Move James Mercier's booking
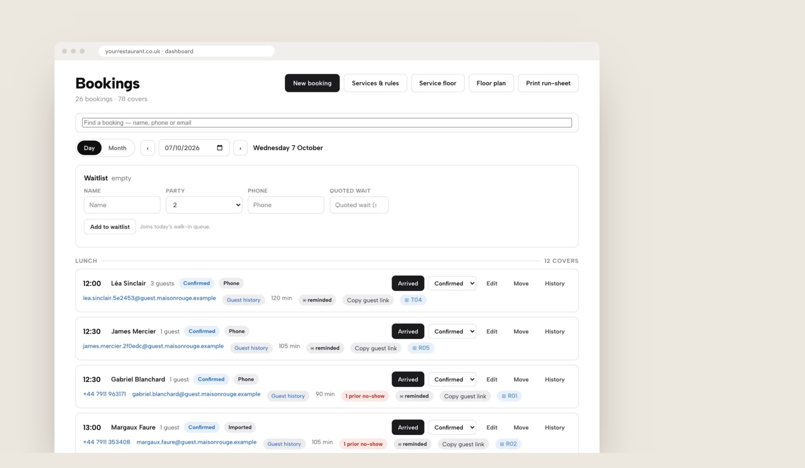Image resolution: width=805 pixels, height=468 pixels. tap(521, 331)
